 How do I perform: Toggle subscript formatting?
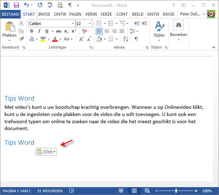click(x=66, y=31)
